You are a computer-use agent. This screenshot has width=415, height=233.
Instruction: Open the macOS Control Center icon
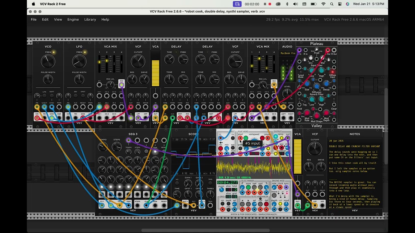tap(340, 4)
